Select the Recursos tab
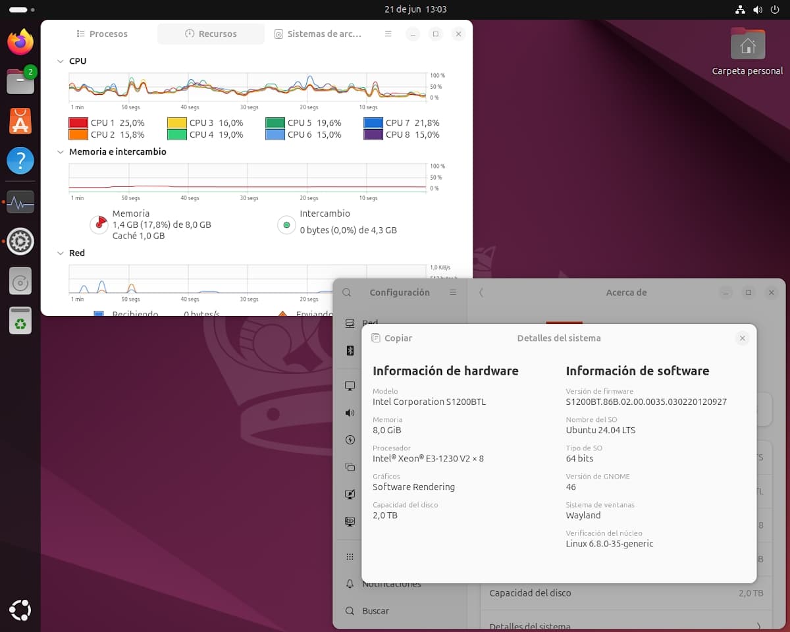The width and height of the screenshot is (790, 632). (x=211, y=34)
